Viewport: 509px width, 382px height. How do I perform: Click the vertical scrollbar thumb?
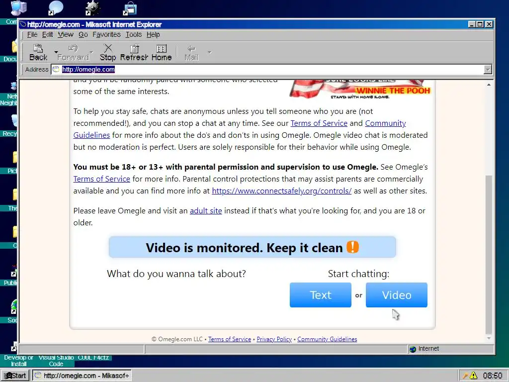(489, 254)
